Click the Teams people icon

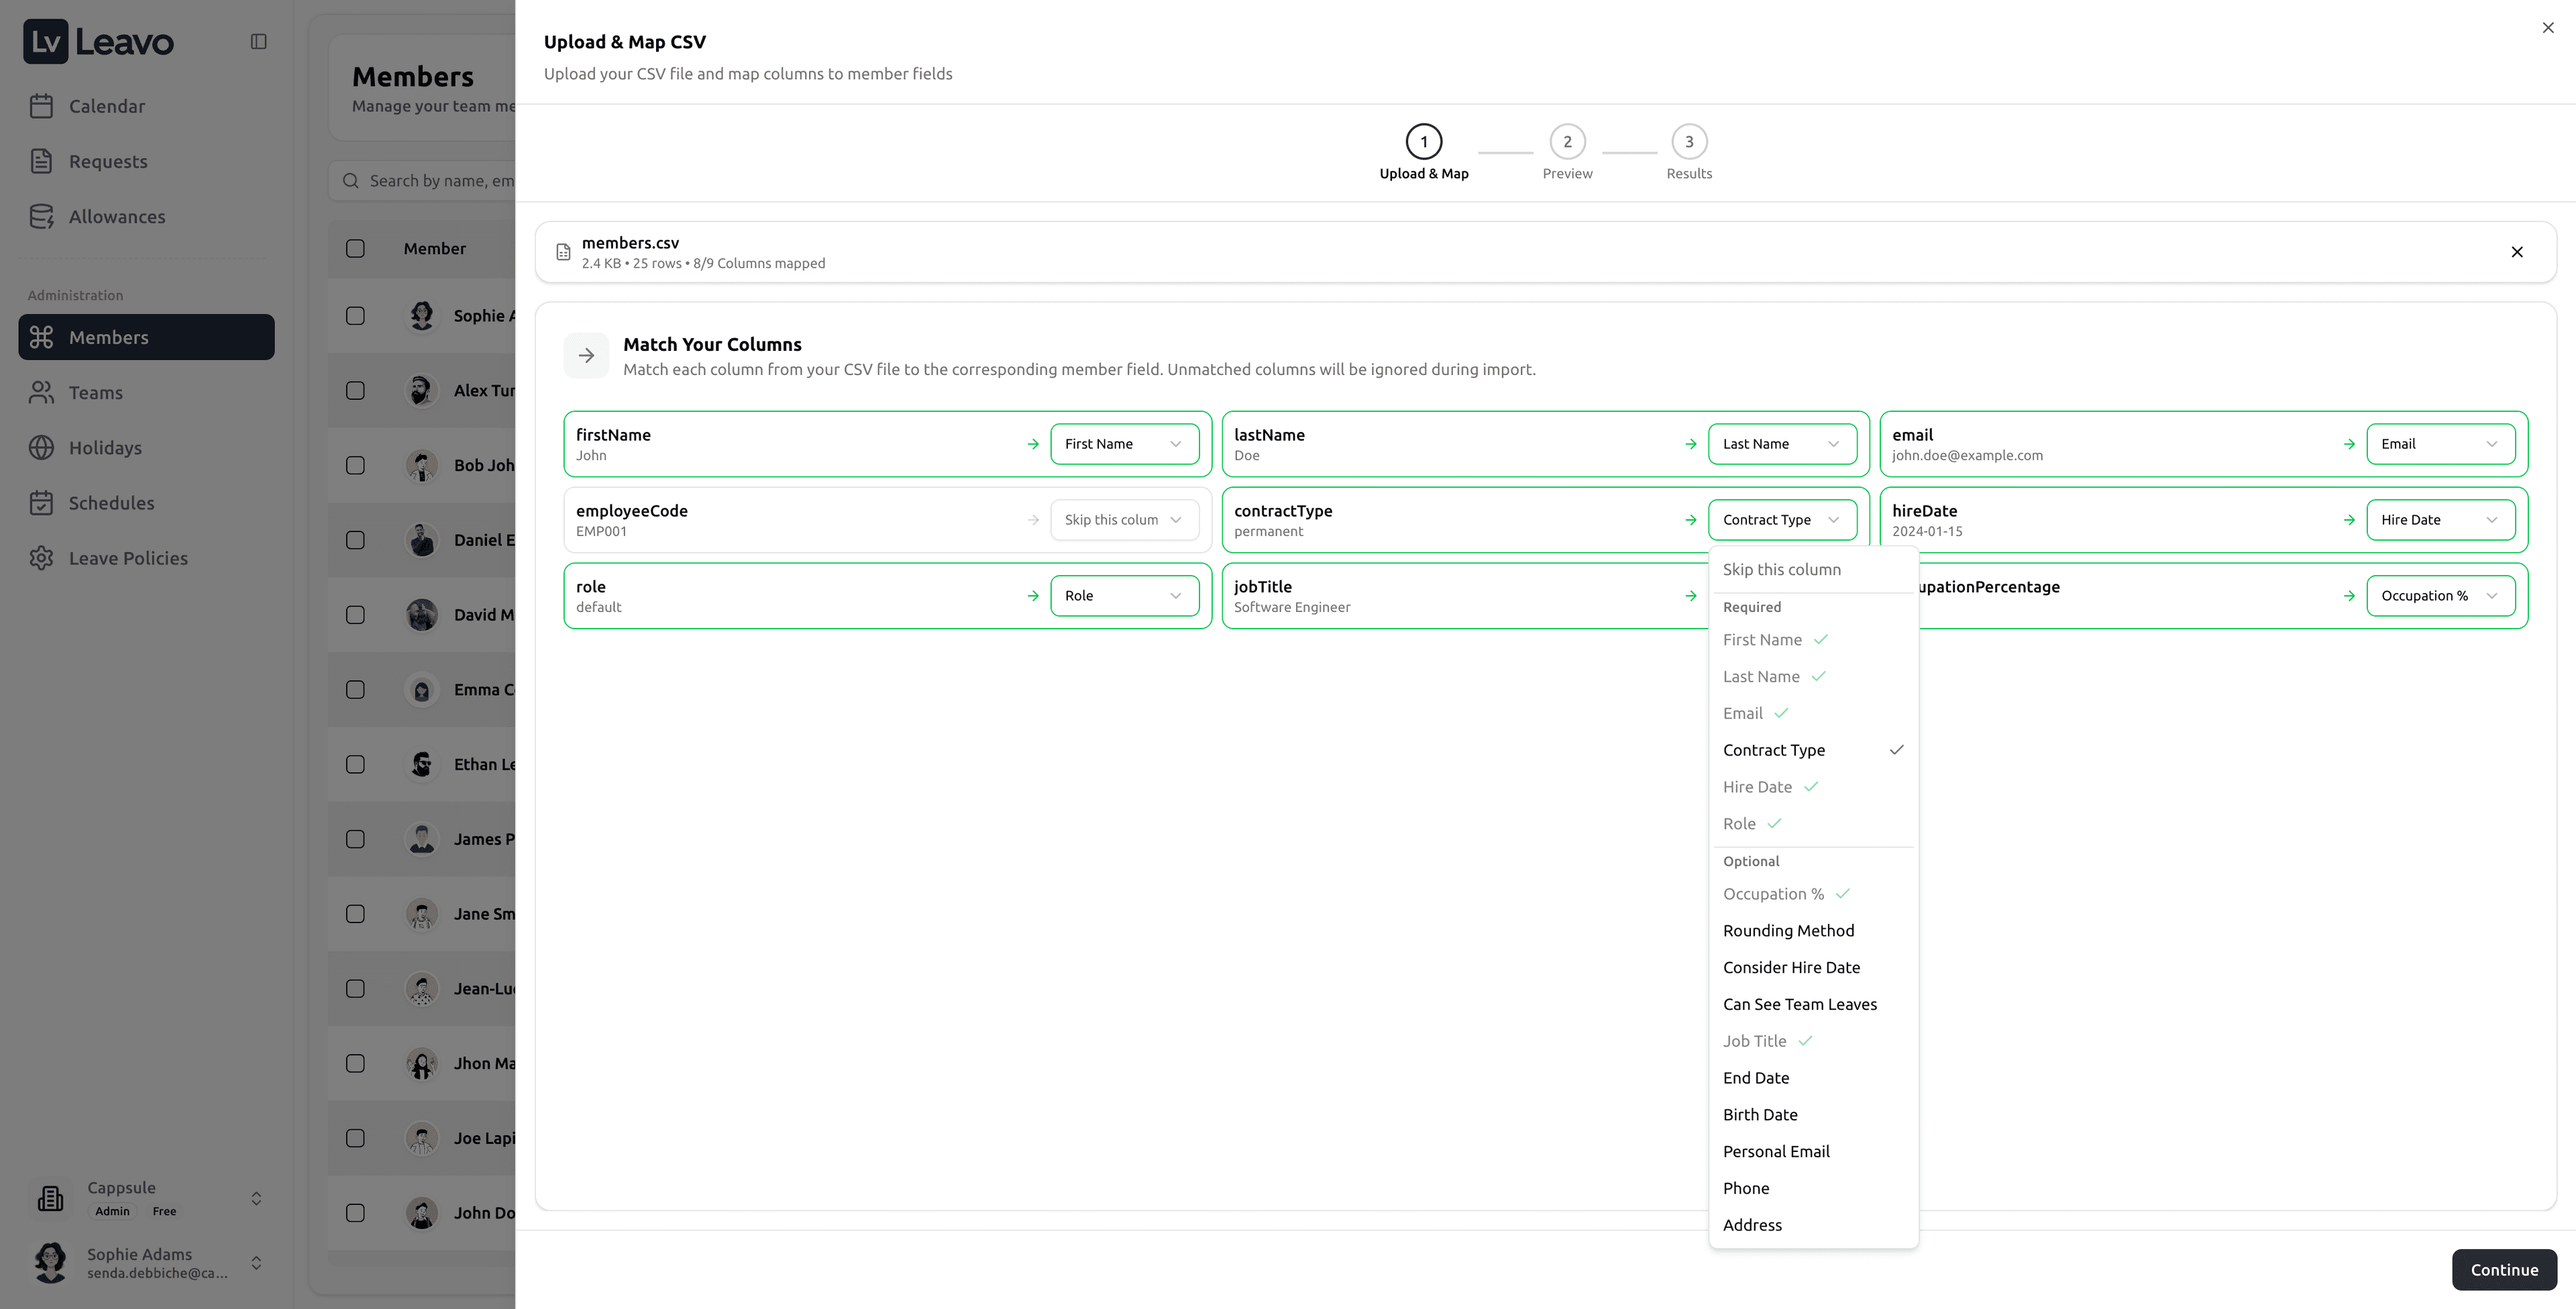point(41,393)
